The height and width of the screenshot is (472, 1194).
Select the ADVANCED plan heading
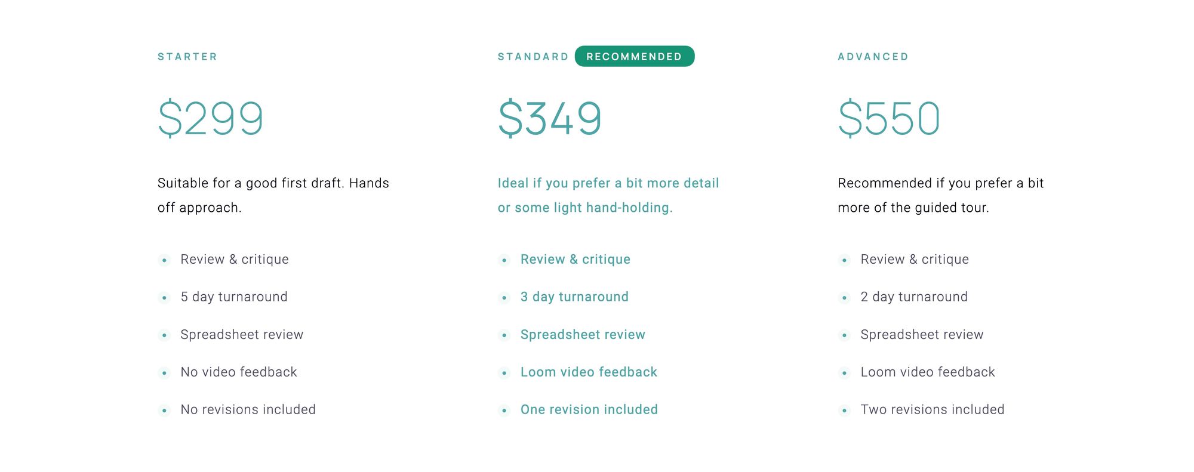(873, 57)
